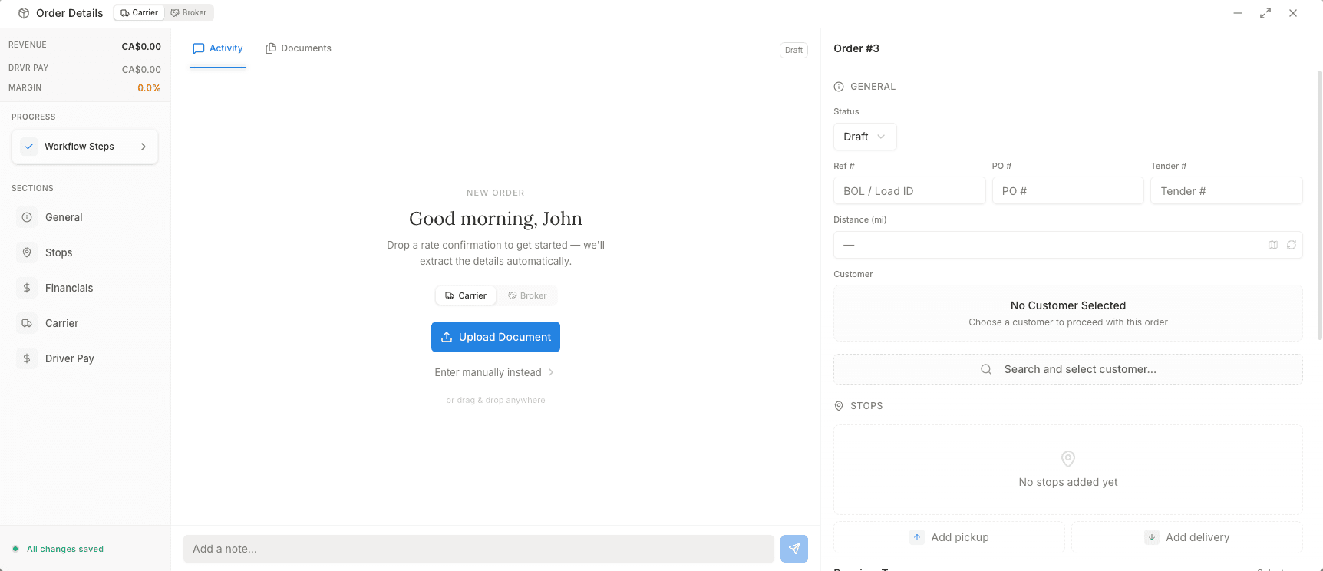Click the GENERAL heading info icon

[x=839, y=87]
